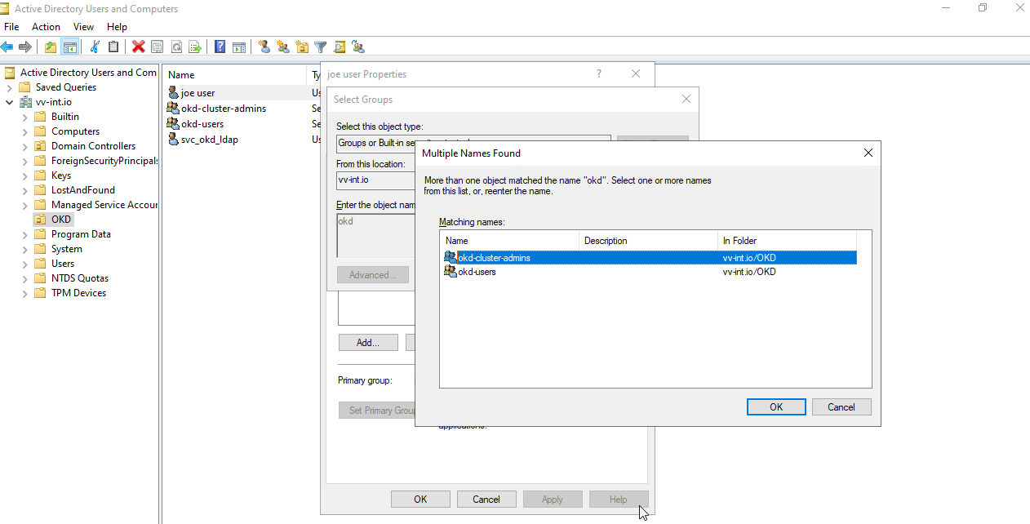Click the red Delete X icon

click(x=138, y=47)
